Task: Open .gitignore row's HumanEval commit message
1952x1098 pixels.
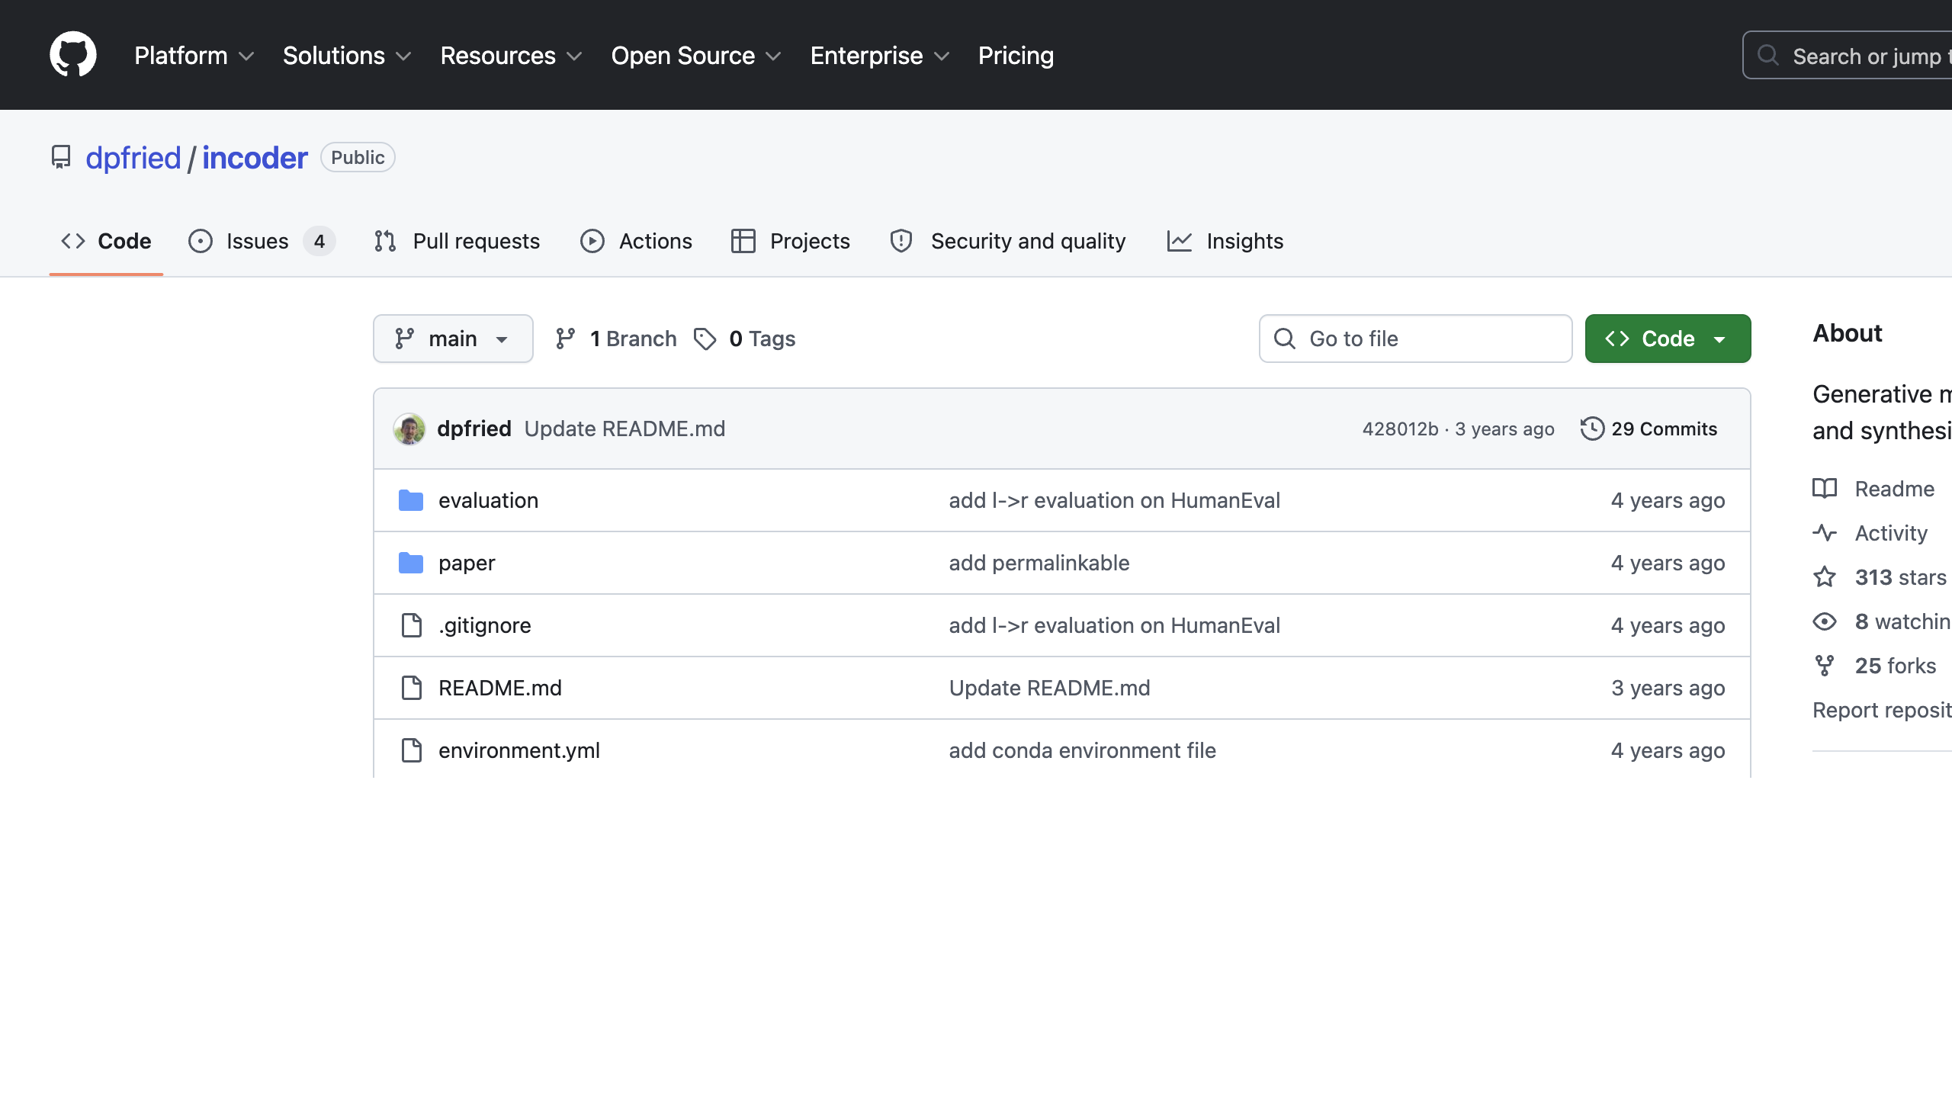Action: pos(1115,625)
